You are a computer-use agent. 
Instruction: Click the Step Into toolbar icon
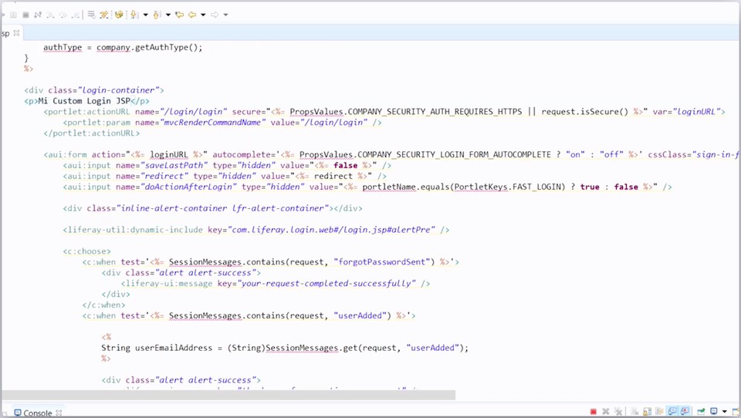pyautogui.click(x=51, y=15)
